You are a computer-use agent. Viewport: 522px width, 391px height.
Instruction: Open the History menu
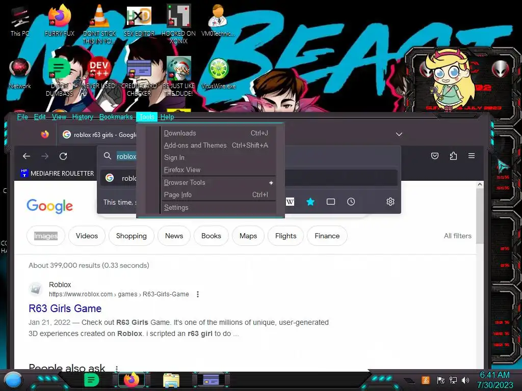83,117
